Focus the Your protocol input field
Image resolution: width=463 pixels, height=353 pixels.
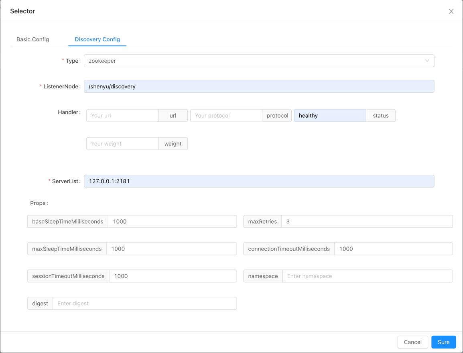click(x=226, y=115)
